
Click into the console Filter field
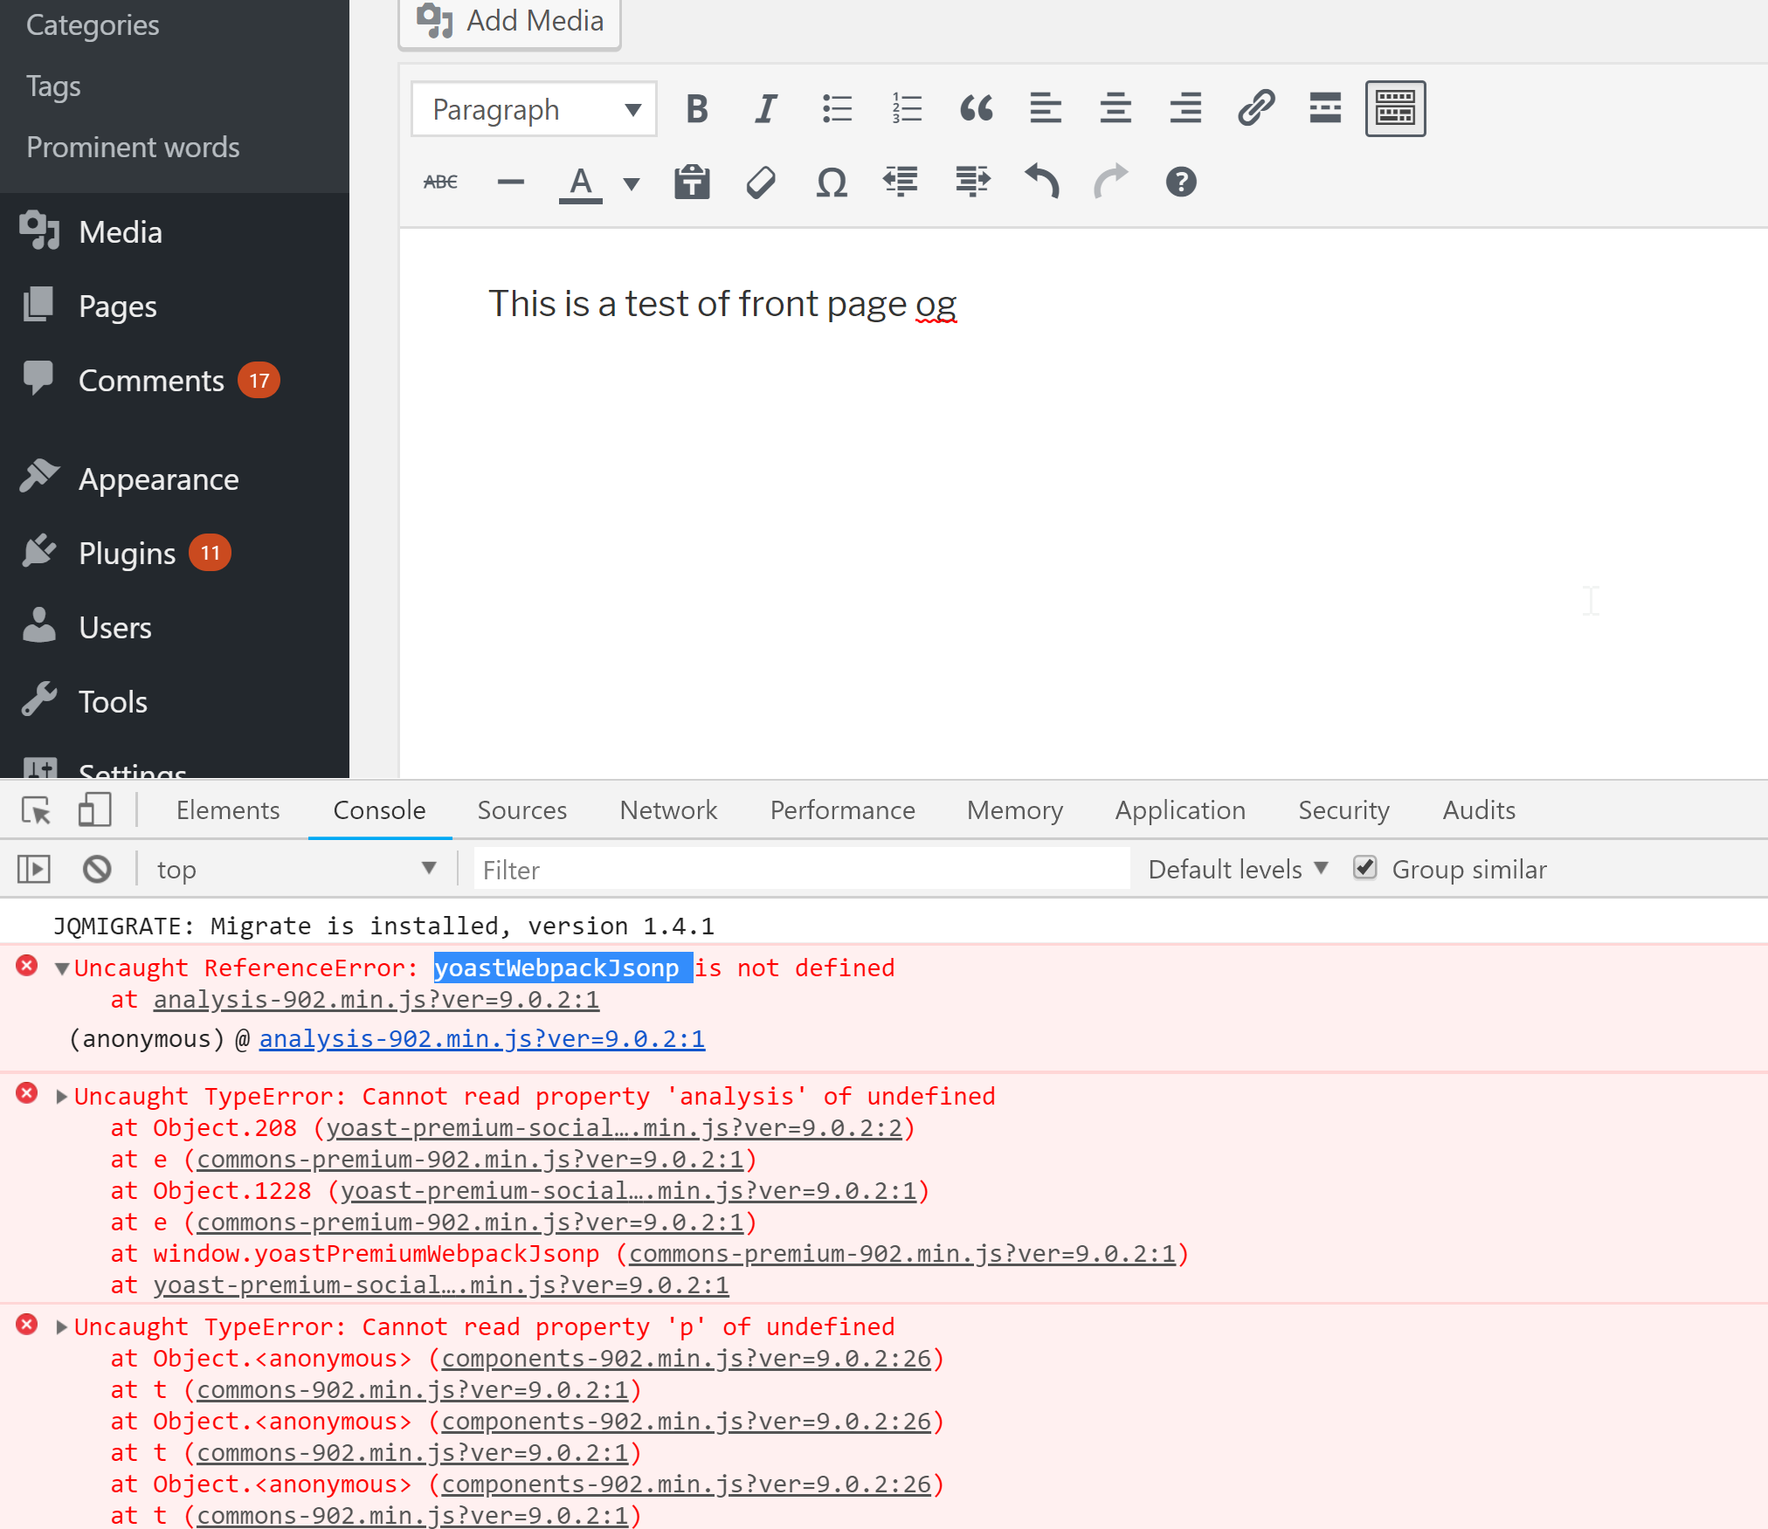click(801, 869)
